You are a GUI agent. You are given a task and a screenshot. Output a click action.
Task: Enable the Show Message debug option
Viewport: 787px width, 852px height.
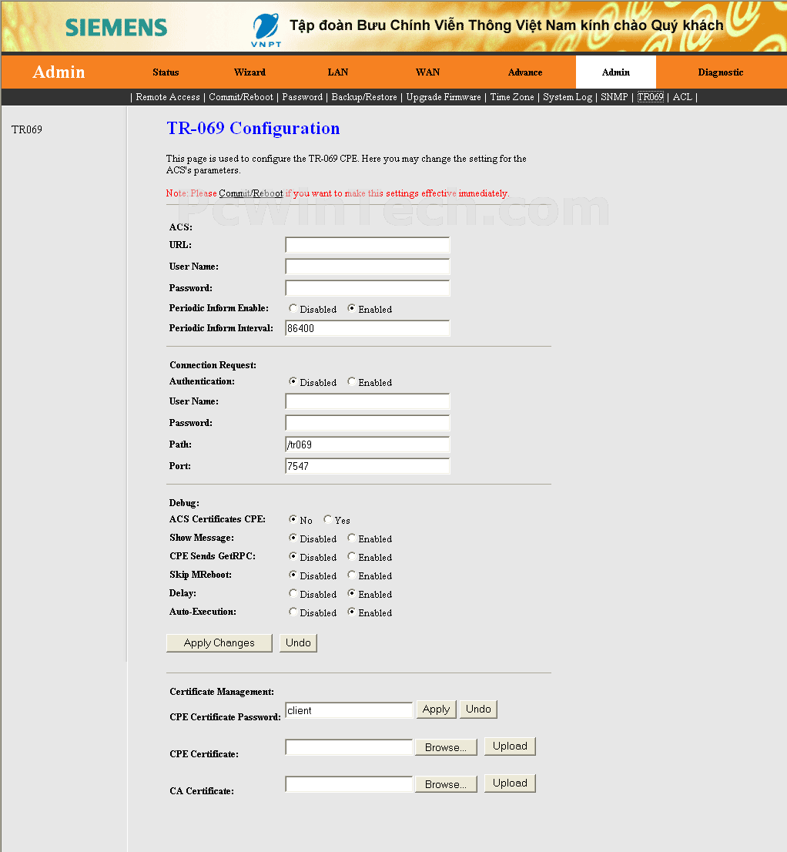(352, 538)
